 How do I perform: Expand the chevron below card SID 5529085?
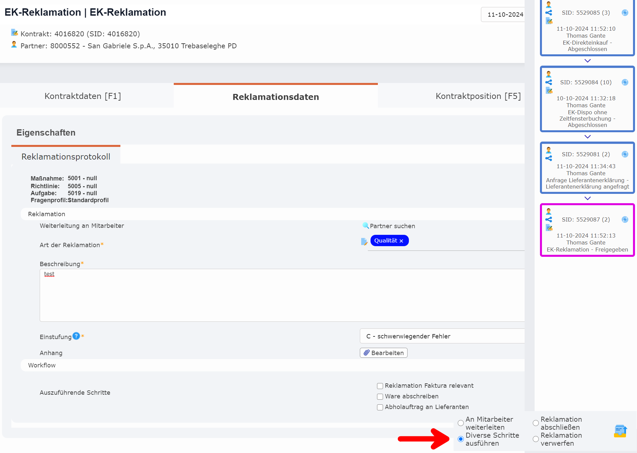pyautogui.click(x=587, y=61)
